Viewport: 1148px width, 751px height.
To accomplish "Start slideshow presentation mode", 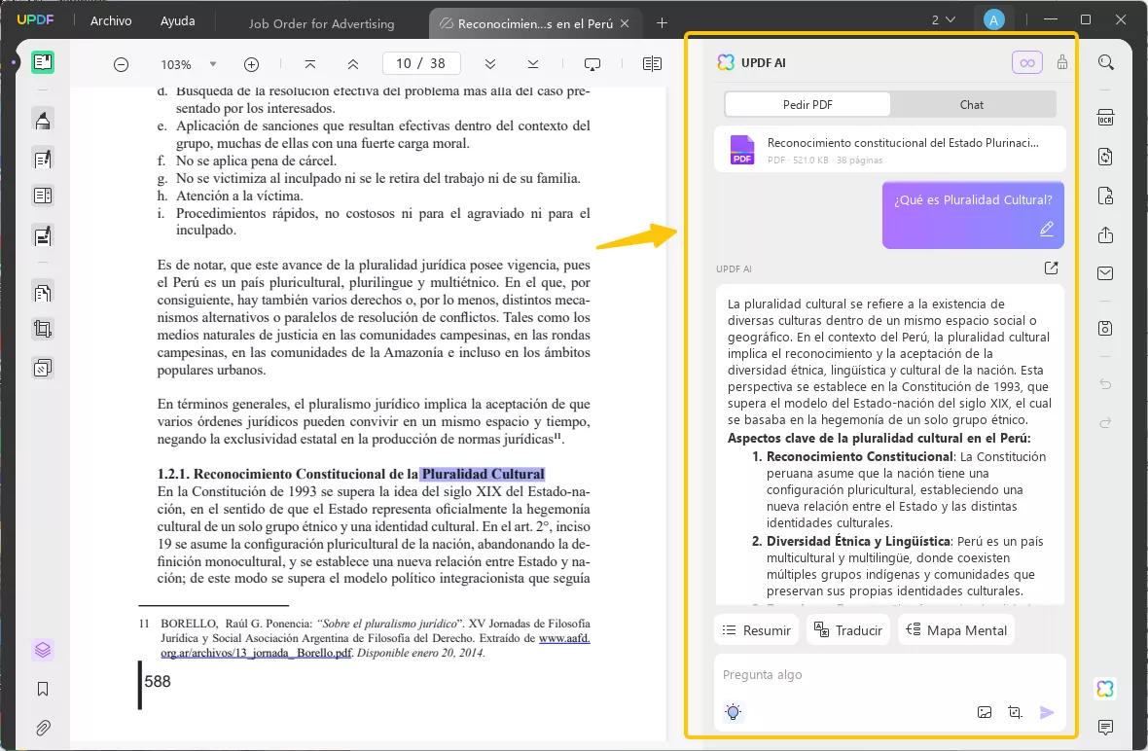I will pos(592,64).
